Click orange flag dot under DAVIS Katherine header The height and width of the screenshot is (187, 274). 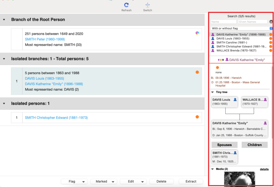pyautogui.click(x=217, y=68)
